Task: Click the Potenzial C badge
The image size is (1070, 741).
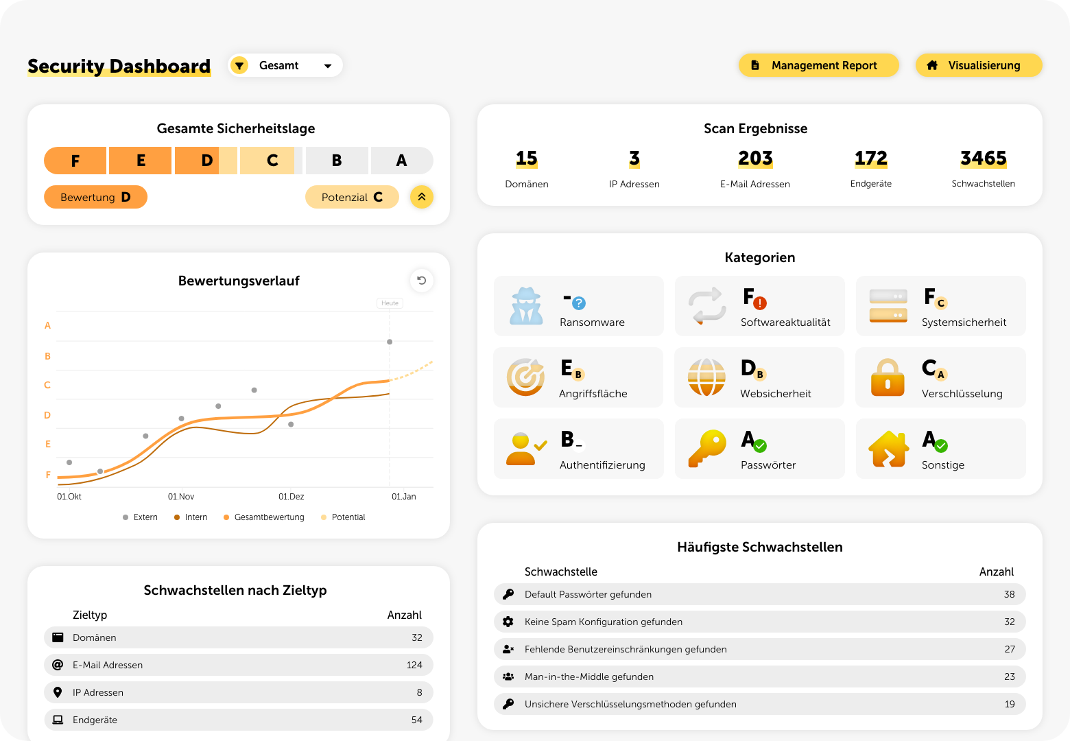Action: (352, 197)
